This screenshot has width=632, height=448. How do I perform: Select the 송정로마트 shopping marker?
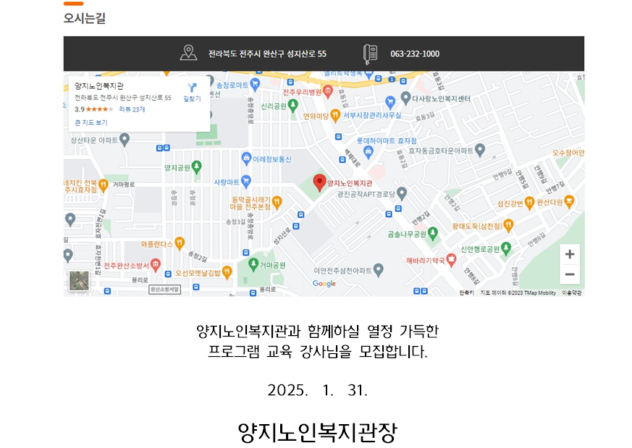(x=255, y=85)
